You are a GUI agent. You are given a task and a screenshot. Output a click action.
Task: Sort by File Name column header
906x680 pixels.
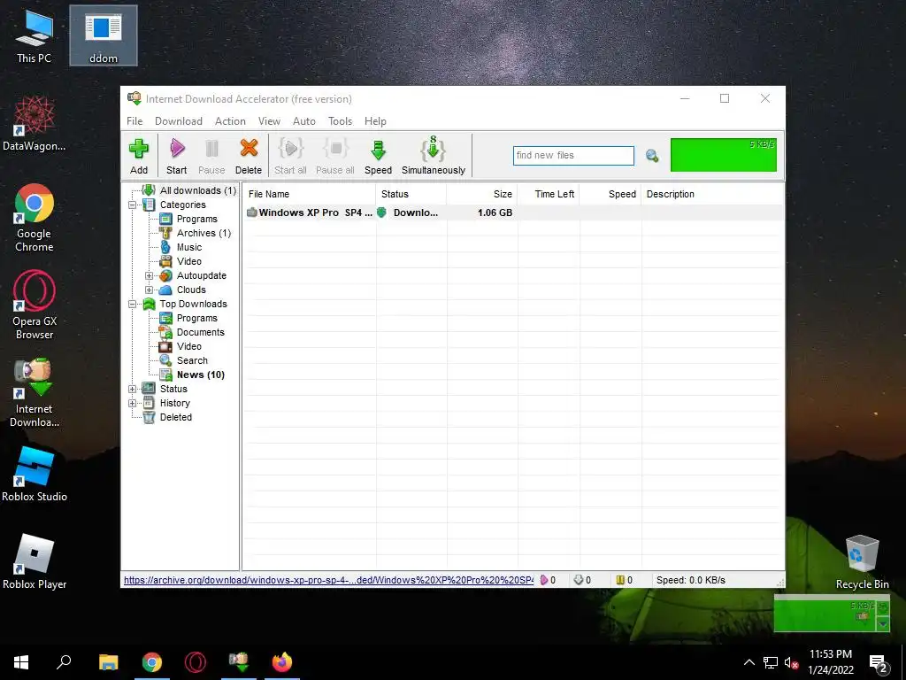[x=309, y=194]
